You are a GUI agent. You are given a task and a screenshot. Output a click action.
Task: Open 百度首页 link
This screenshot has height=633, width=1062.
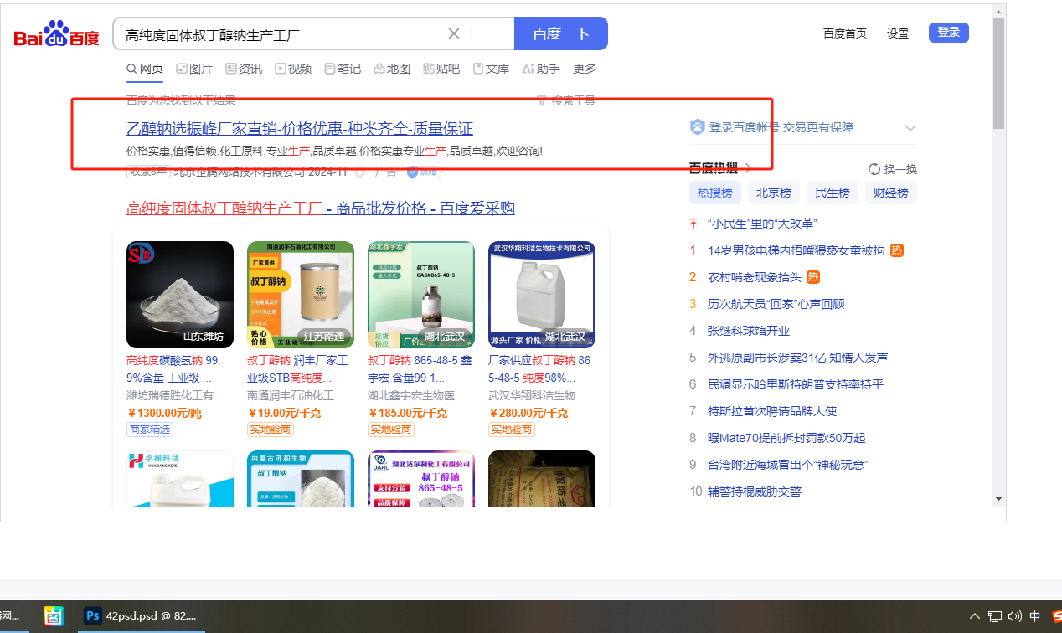tap(845, 33)
